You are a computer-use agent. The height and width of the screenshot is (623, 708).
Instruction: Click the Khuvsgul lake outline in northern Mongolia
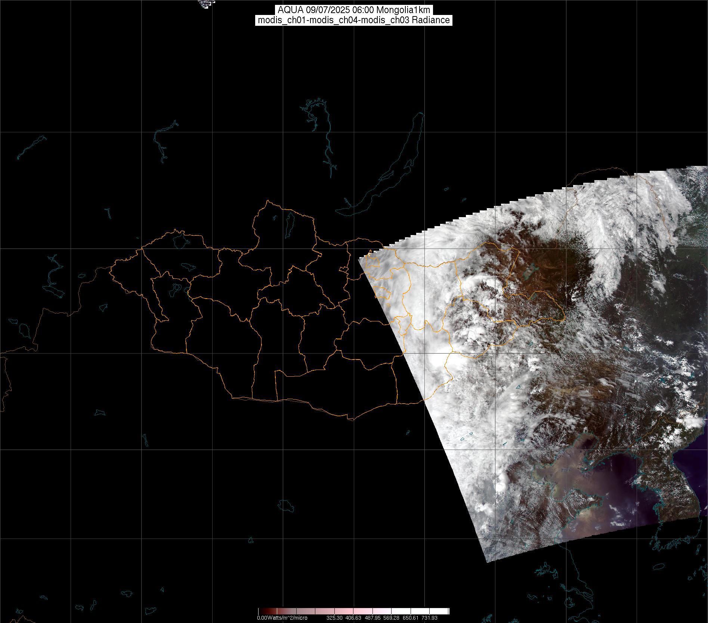tap(289, 222)
